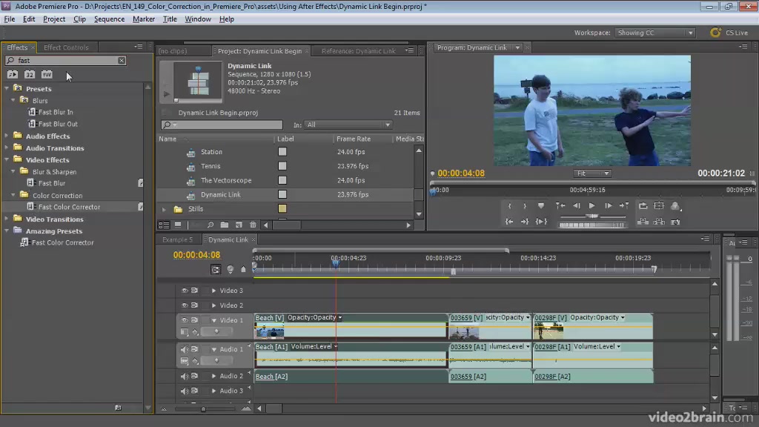This screenshot has width=759, height=427.
Task: Switch to Effect Controls tab
Action: pyautogui.click(x=66, y=47)
